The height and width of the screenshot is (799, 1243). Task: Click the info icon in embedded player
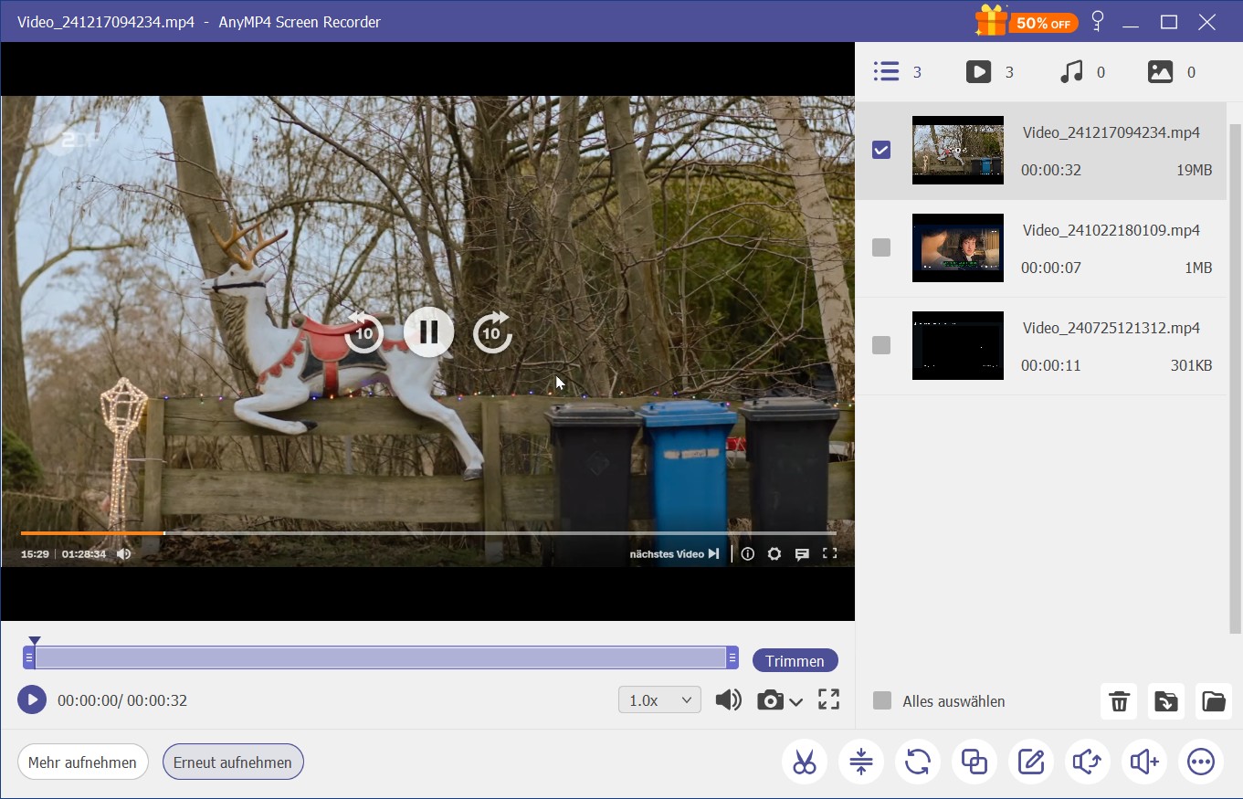(x=748, y=553)
